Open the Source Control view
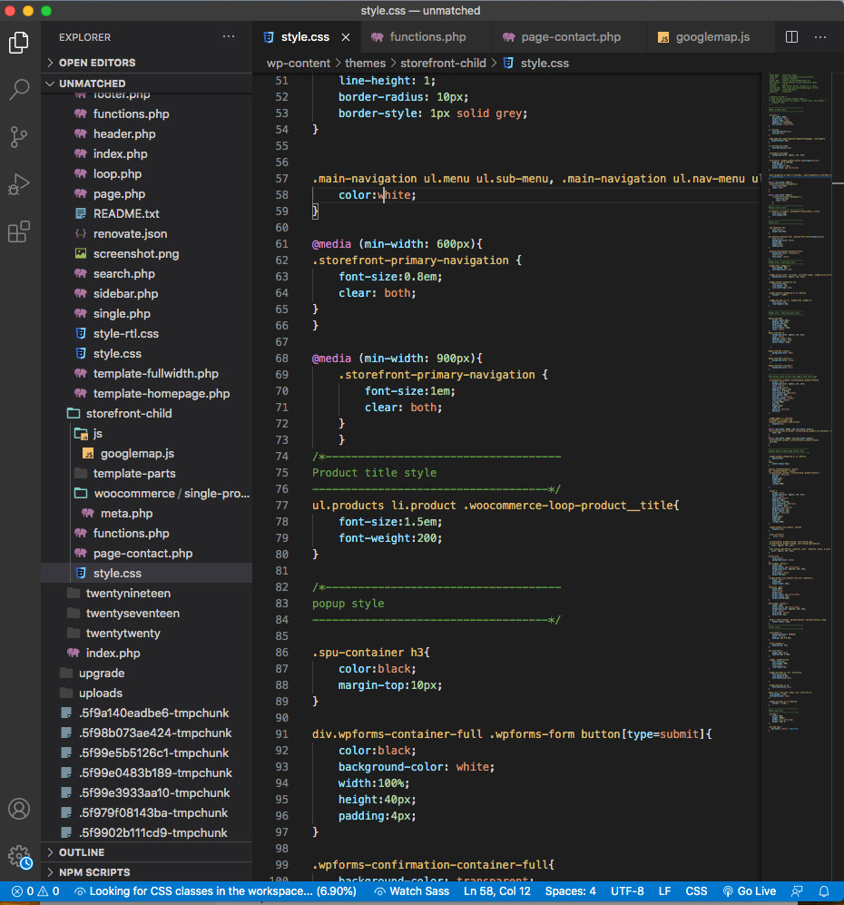 coord(19,137)
